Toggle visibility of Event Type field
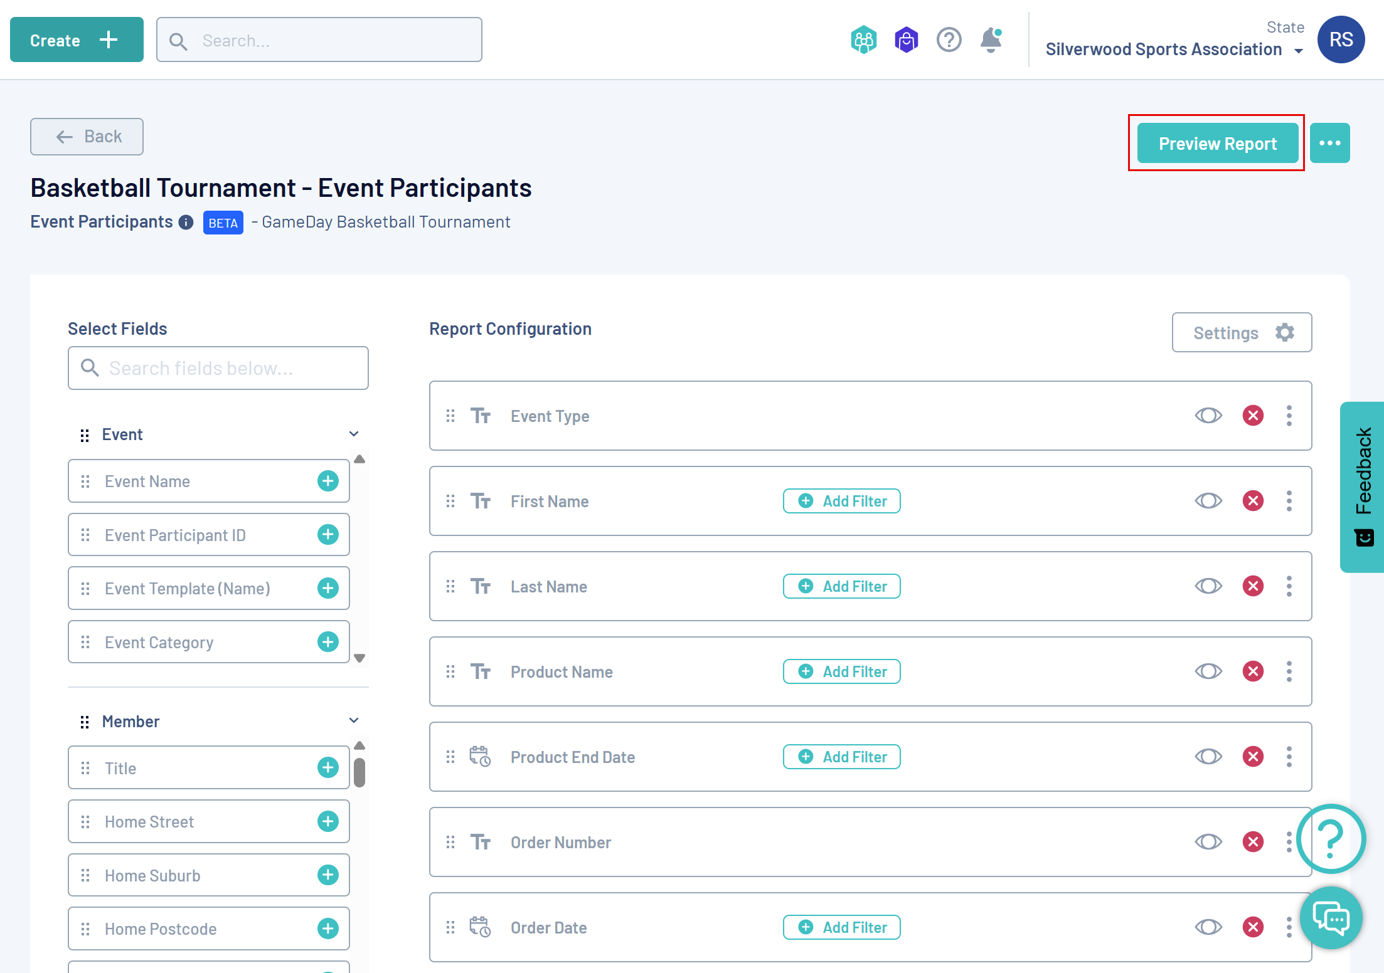Image resolution: width=1384 pixels, height=973 pixels. coord(1208,416)
